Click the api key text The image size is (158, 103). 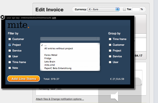click(29, 18)
